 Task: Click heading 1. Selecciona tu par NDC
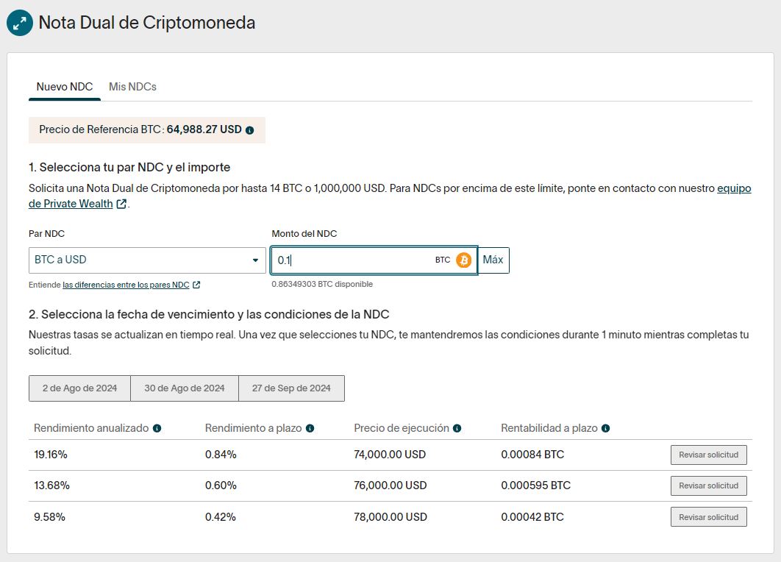click(129, 168)
